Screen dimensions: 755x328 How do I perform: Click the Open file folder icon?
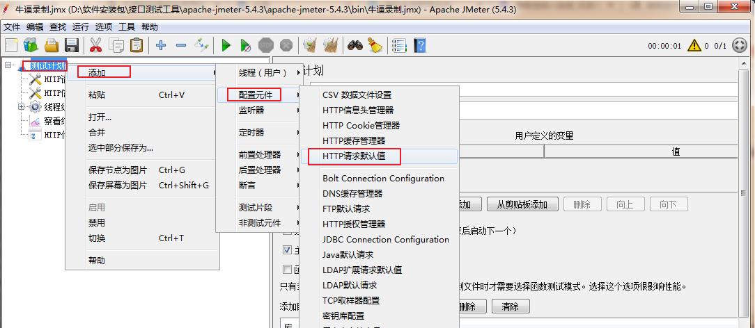pyautogui.click(x=51, y=46)
